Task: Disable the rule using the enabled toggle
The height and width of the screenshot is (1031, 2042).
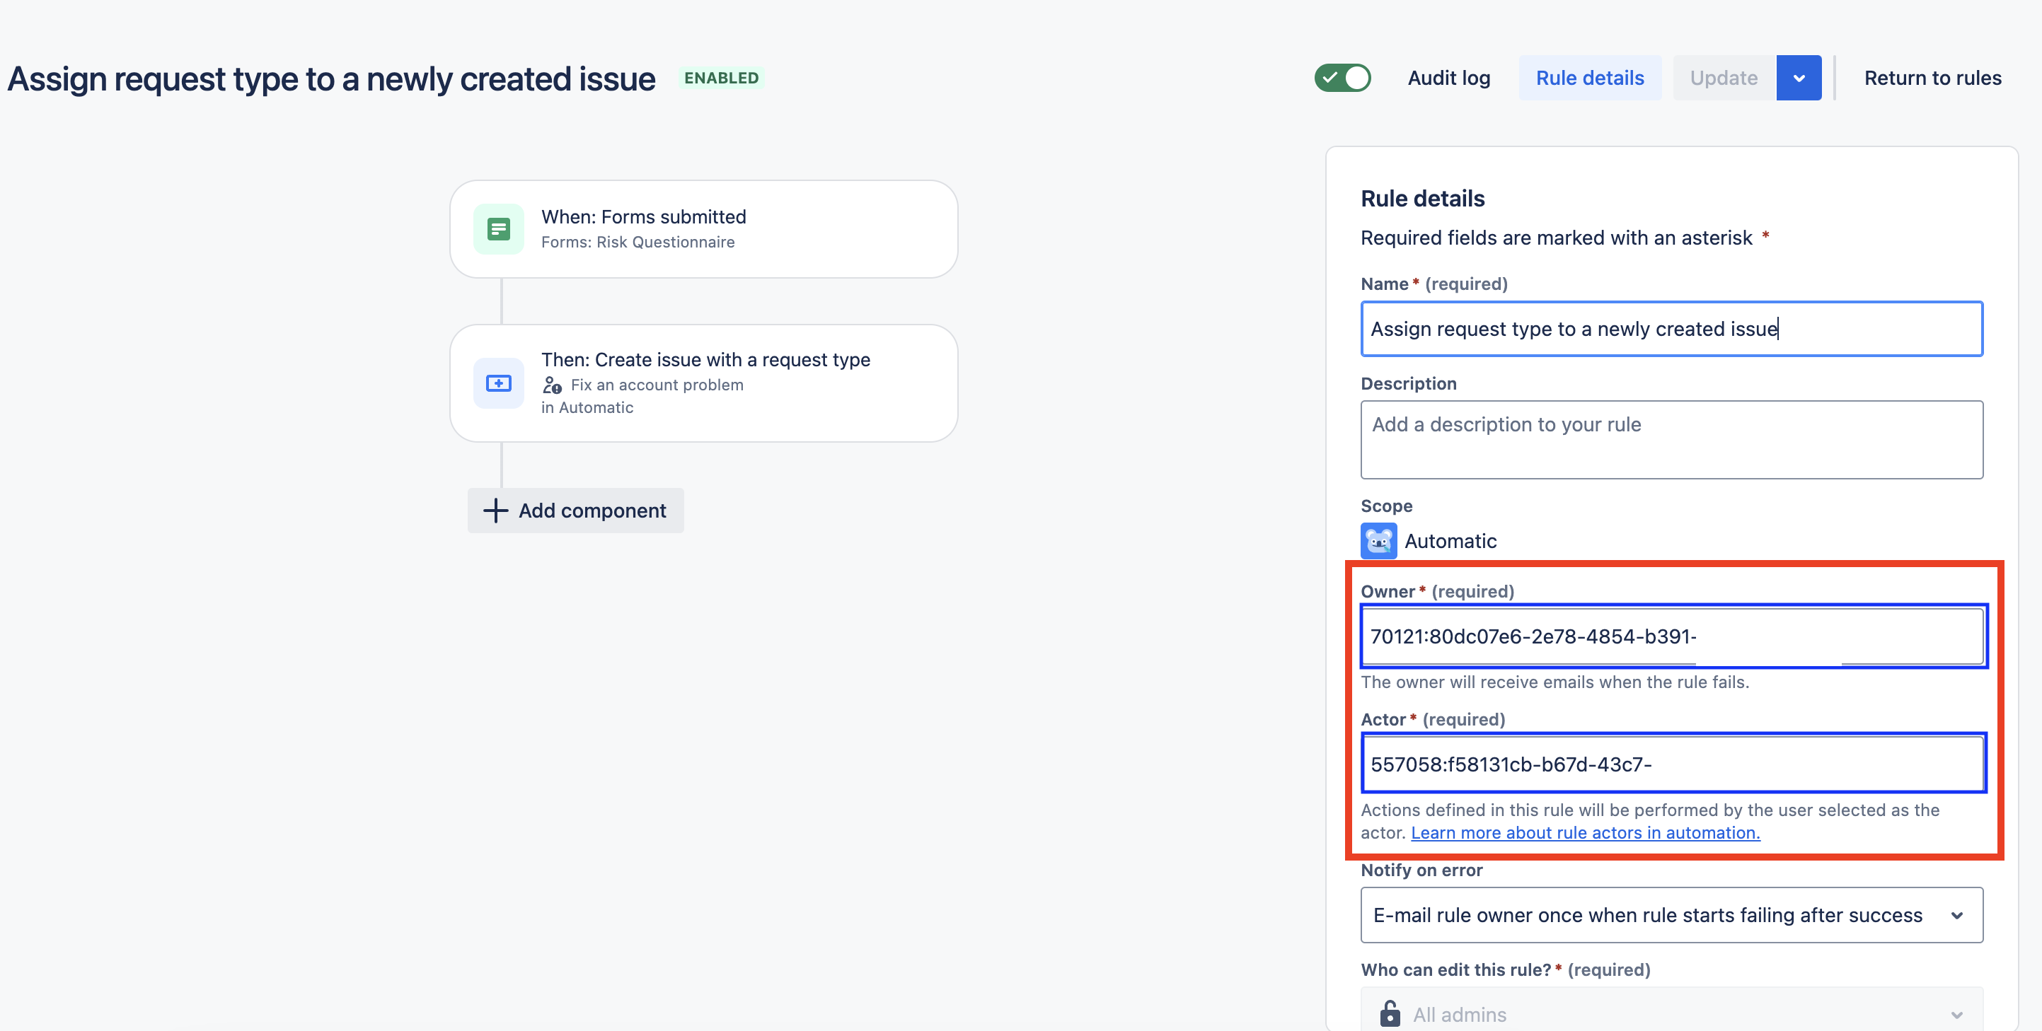Action: click(1342, 78)
